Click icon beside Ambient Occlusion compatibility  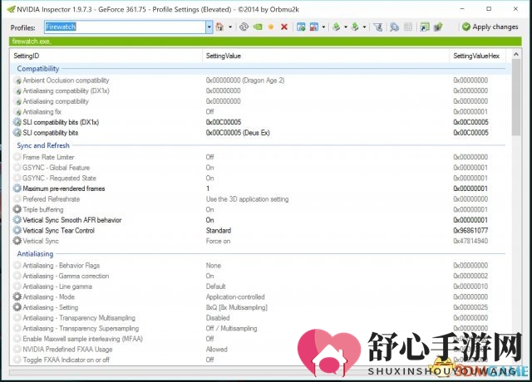18,81
